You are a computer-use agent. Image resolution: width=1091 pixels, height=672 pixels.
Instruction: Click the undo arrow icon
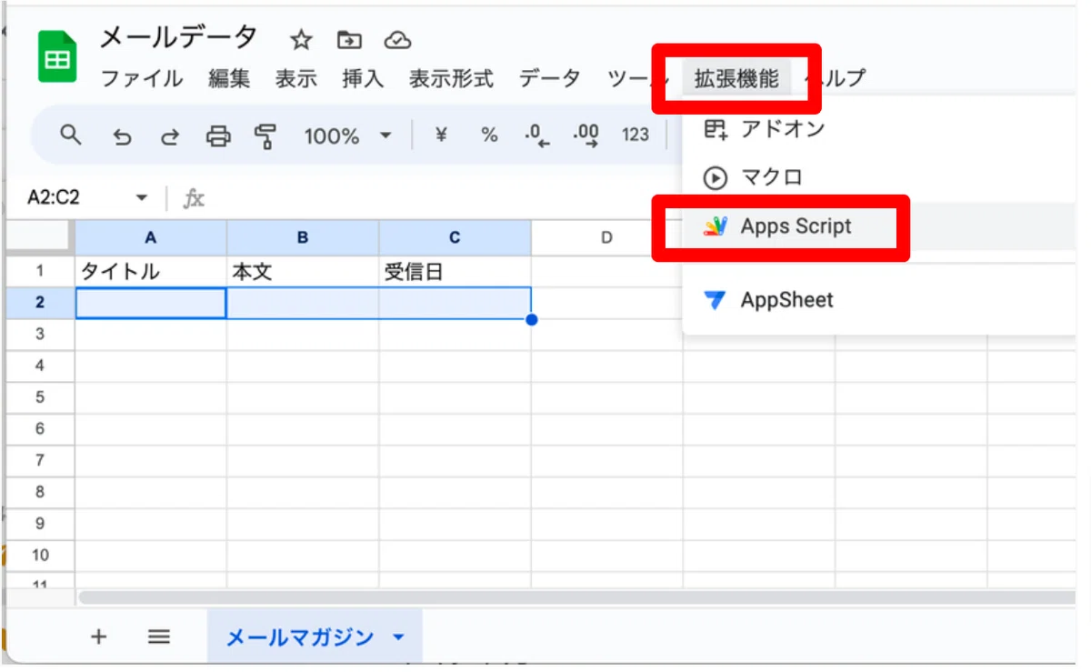(122, 136)
